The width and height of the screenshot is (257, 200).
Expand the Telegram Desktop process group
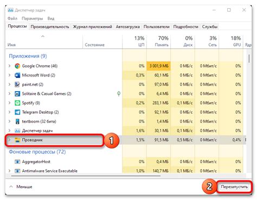point(10,112)
